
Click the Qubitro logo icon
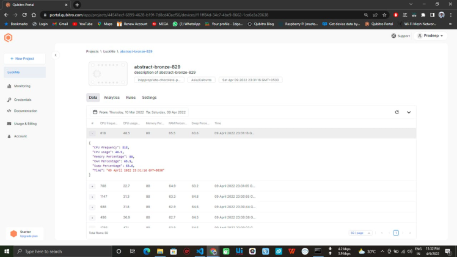click(9, 38)
